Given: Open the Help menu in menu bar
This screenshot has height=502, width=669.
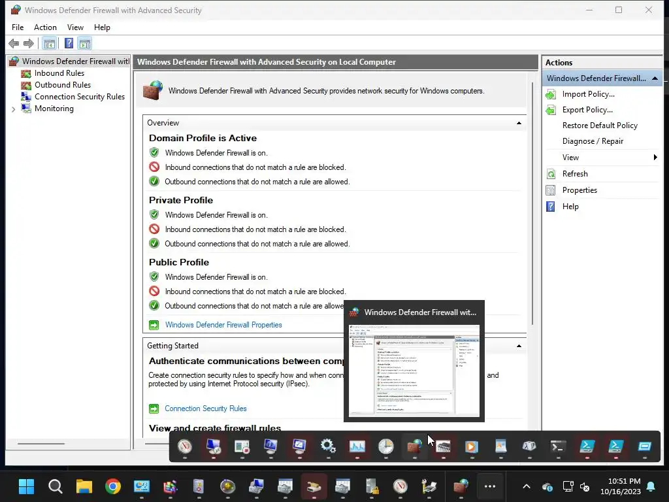Looking at the screenshot, I should [102, 27].
